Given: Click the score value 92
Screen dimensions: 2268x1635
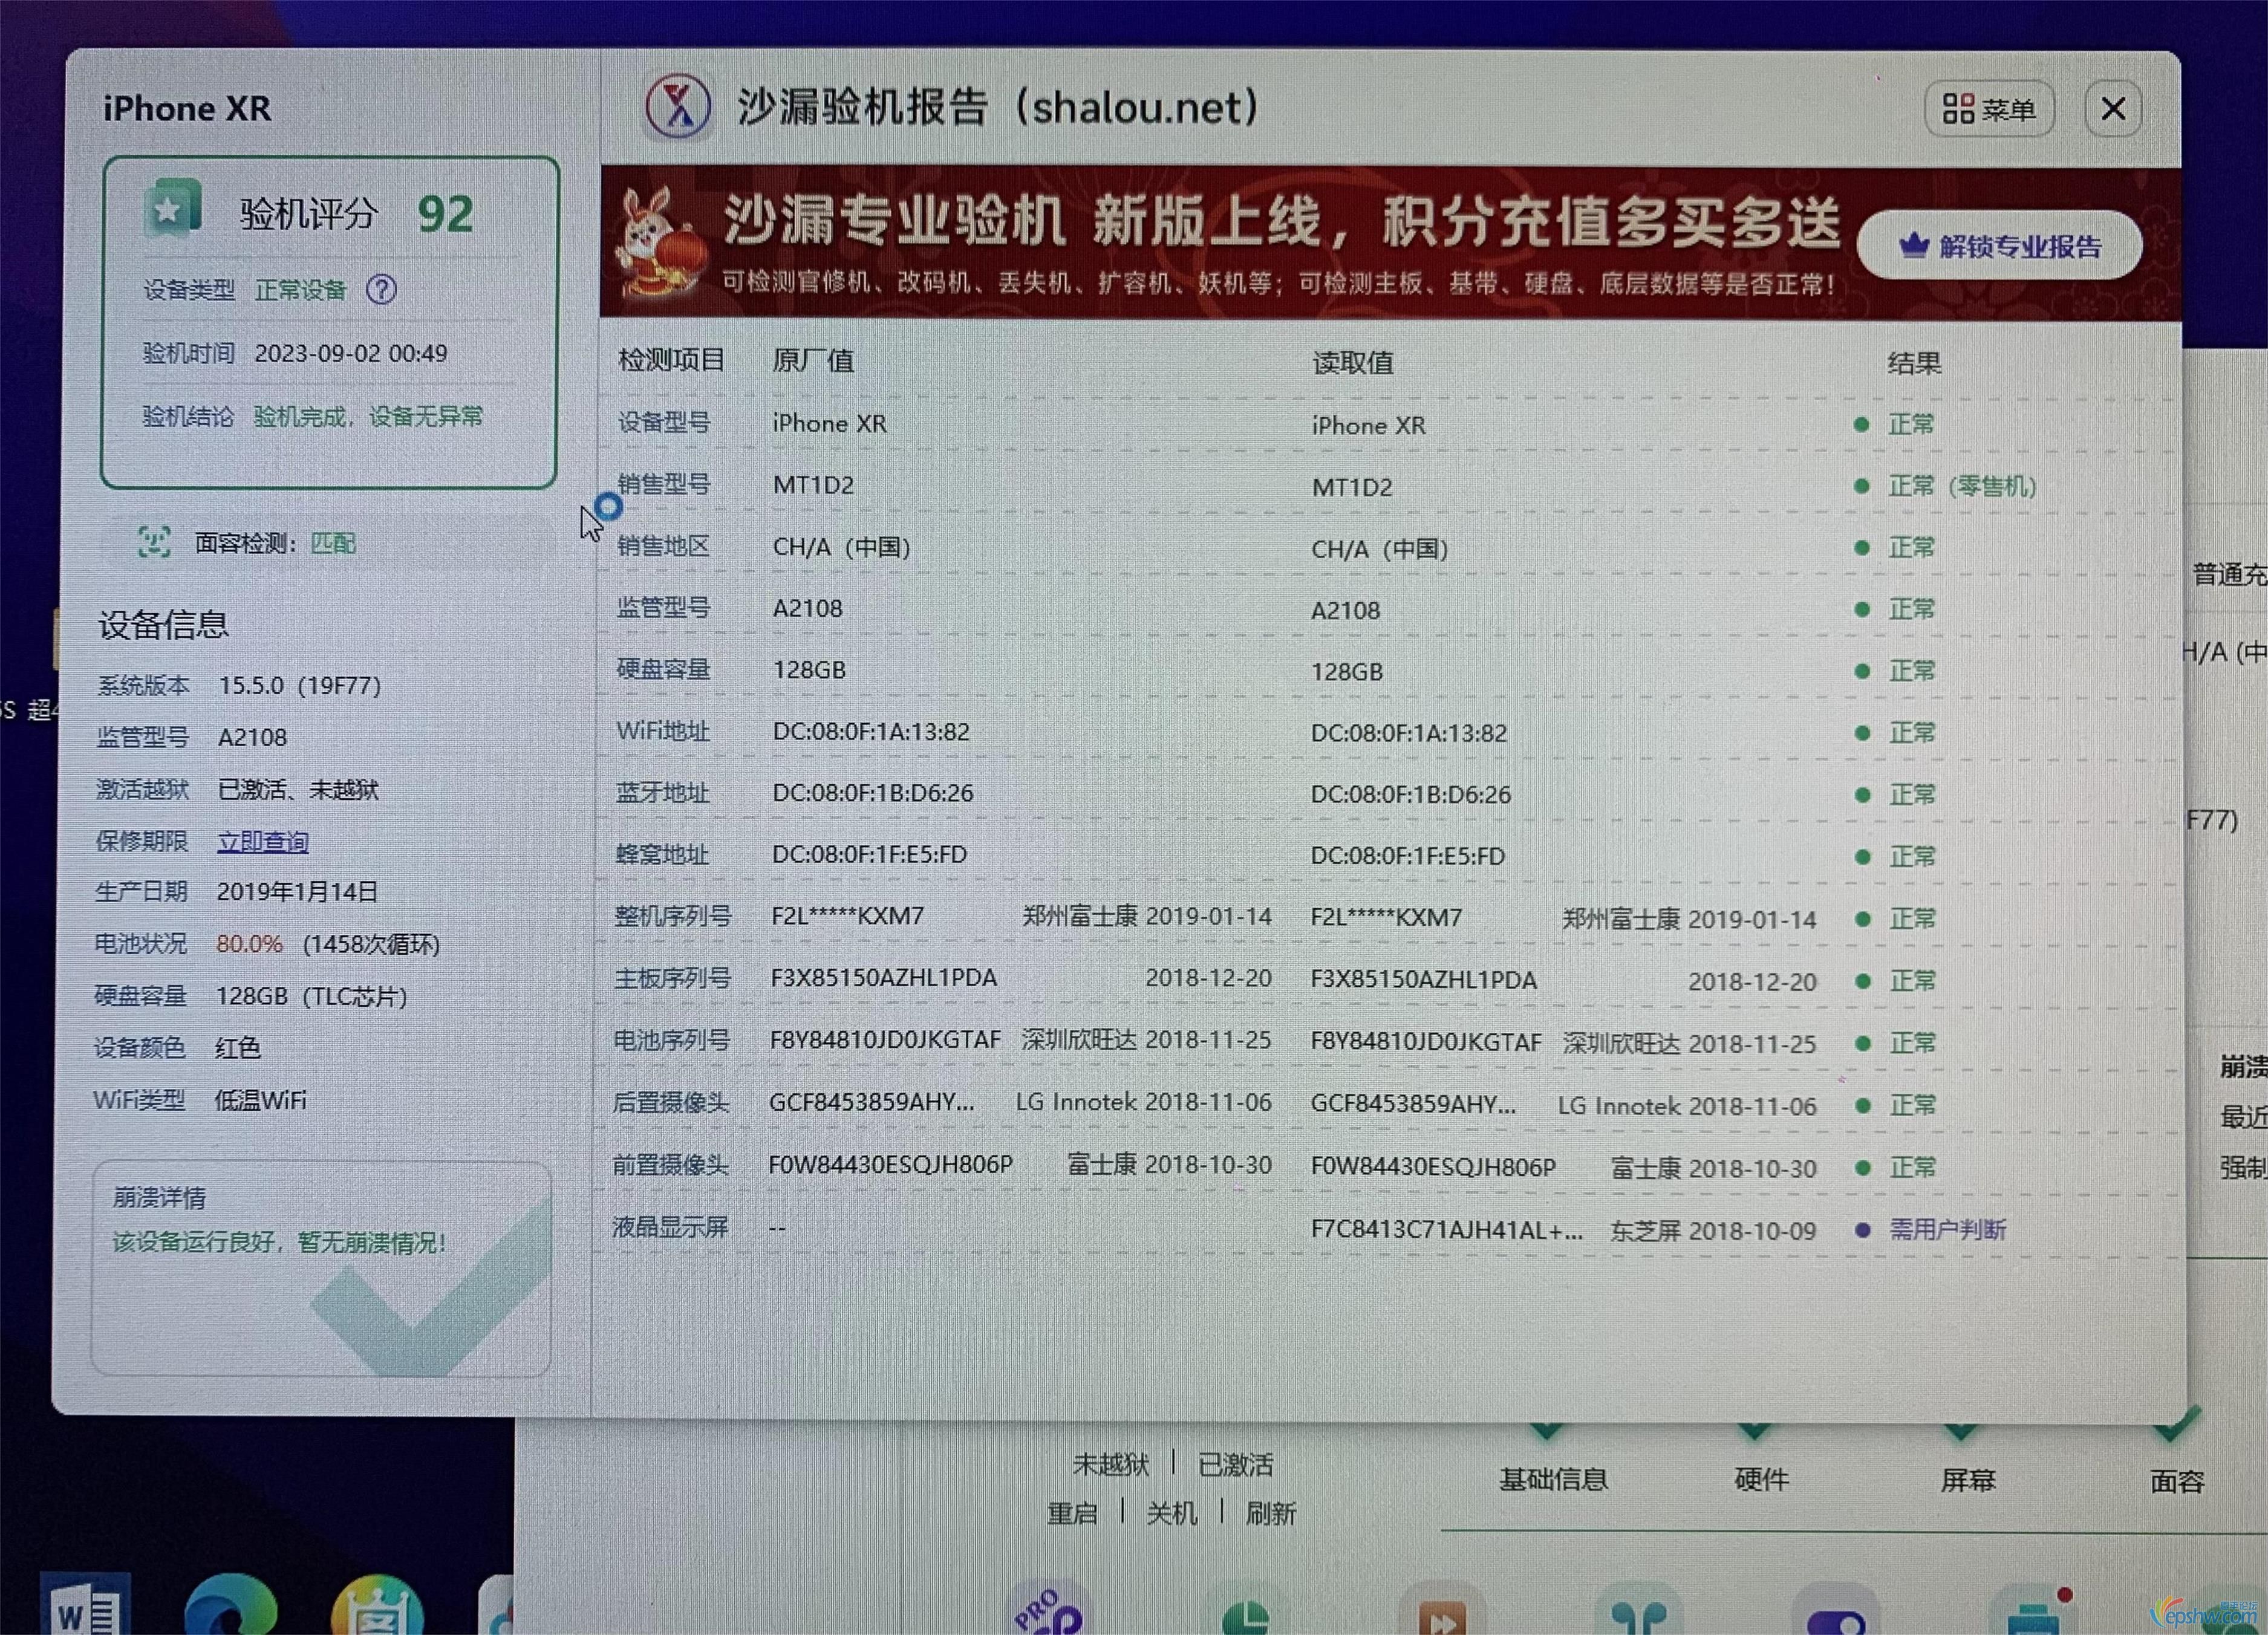Looking at the screenshot, I should (x=445, y=213).
